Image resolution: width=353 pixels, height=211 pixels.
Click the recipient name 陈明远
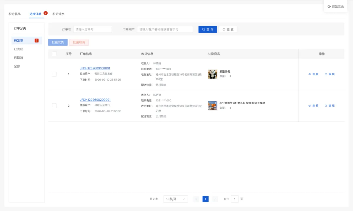tap(157, 95)
